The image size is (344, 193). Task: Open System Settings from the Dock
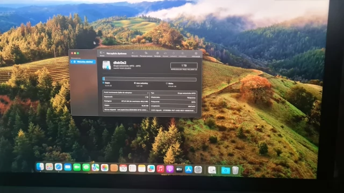coord(198,170)
